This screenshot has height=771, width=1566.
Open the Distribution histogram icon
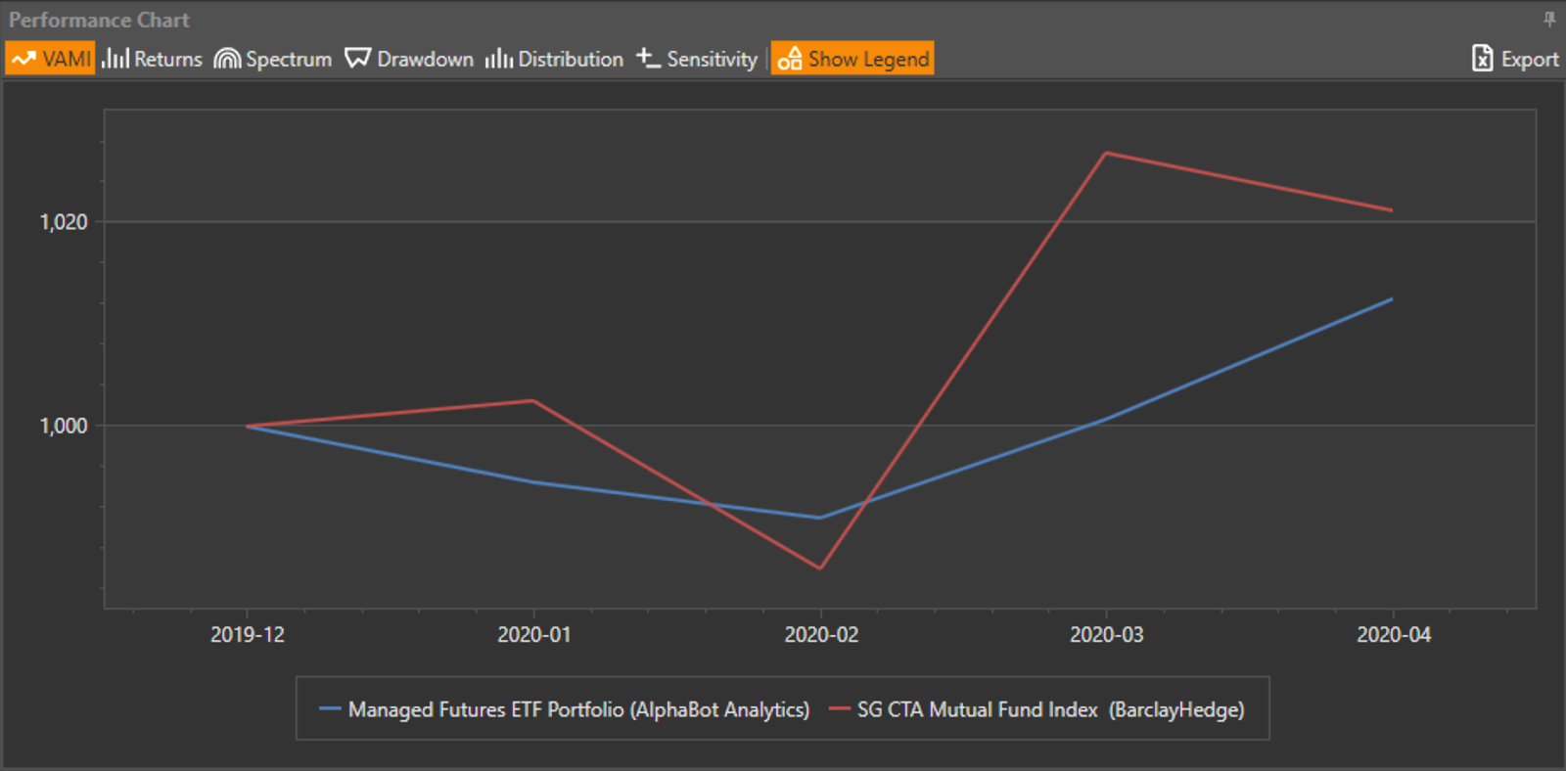tap(498, 59)
